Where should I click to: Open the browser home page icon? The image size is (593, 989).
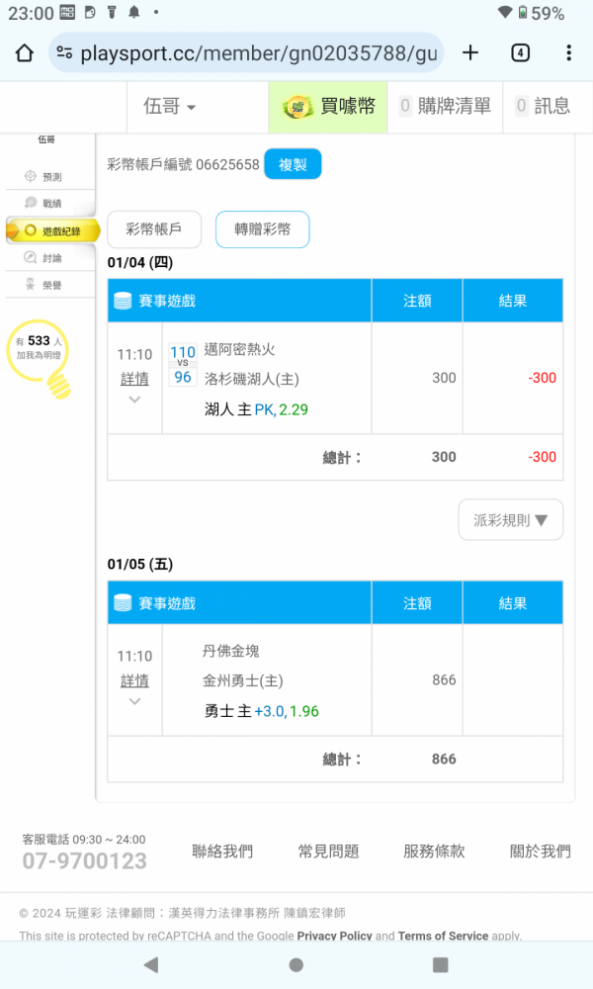[x=25, y=53]
